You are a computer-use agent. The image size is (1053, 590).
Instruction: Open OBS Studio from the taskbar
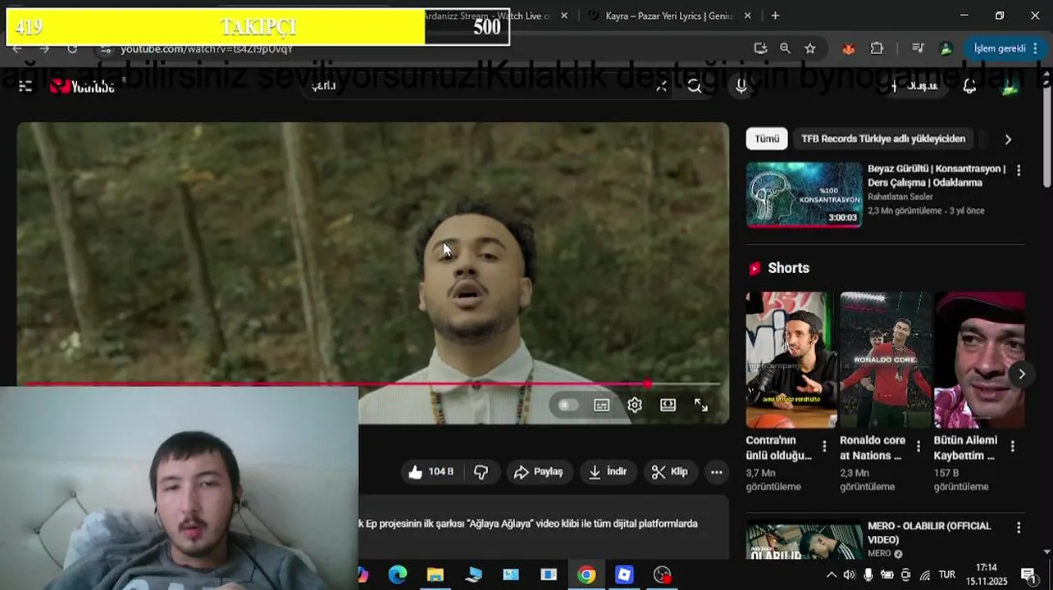pos(662,574)
